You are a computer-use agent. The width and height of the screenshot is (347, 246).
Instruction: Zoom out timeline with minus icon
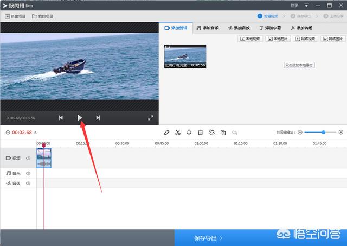[x=300, y=133]
